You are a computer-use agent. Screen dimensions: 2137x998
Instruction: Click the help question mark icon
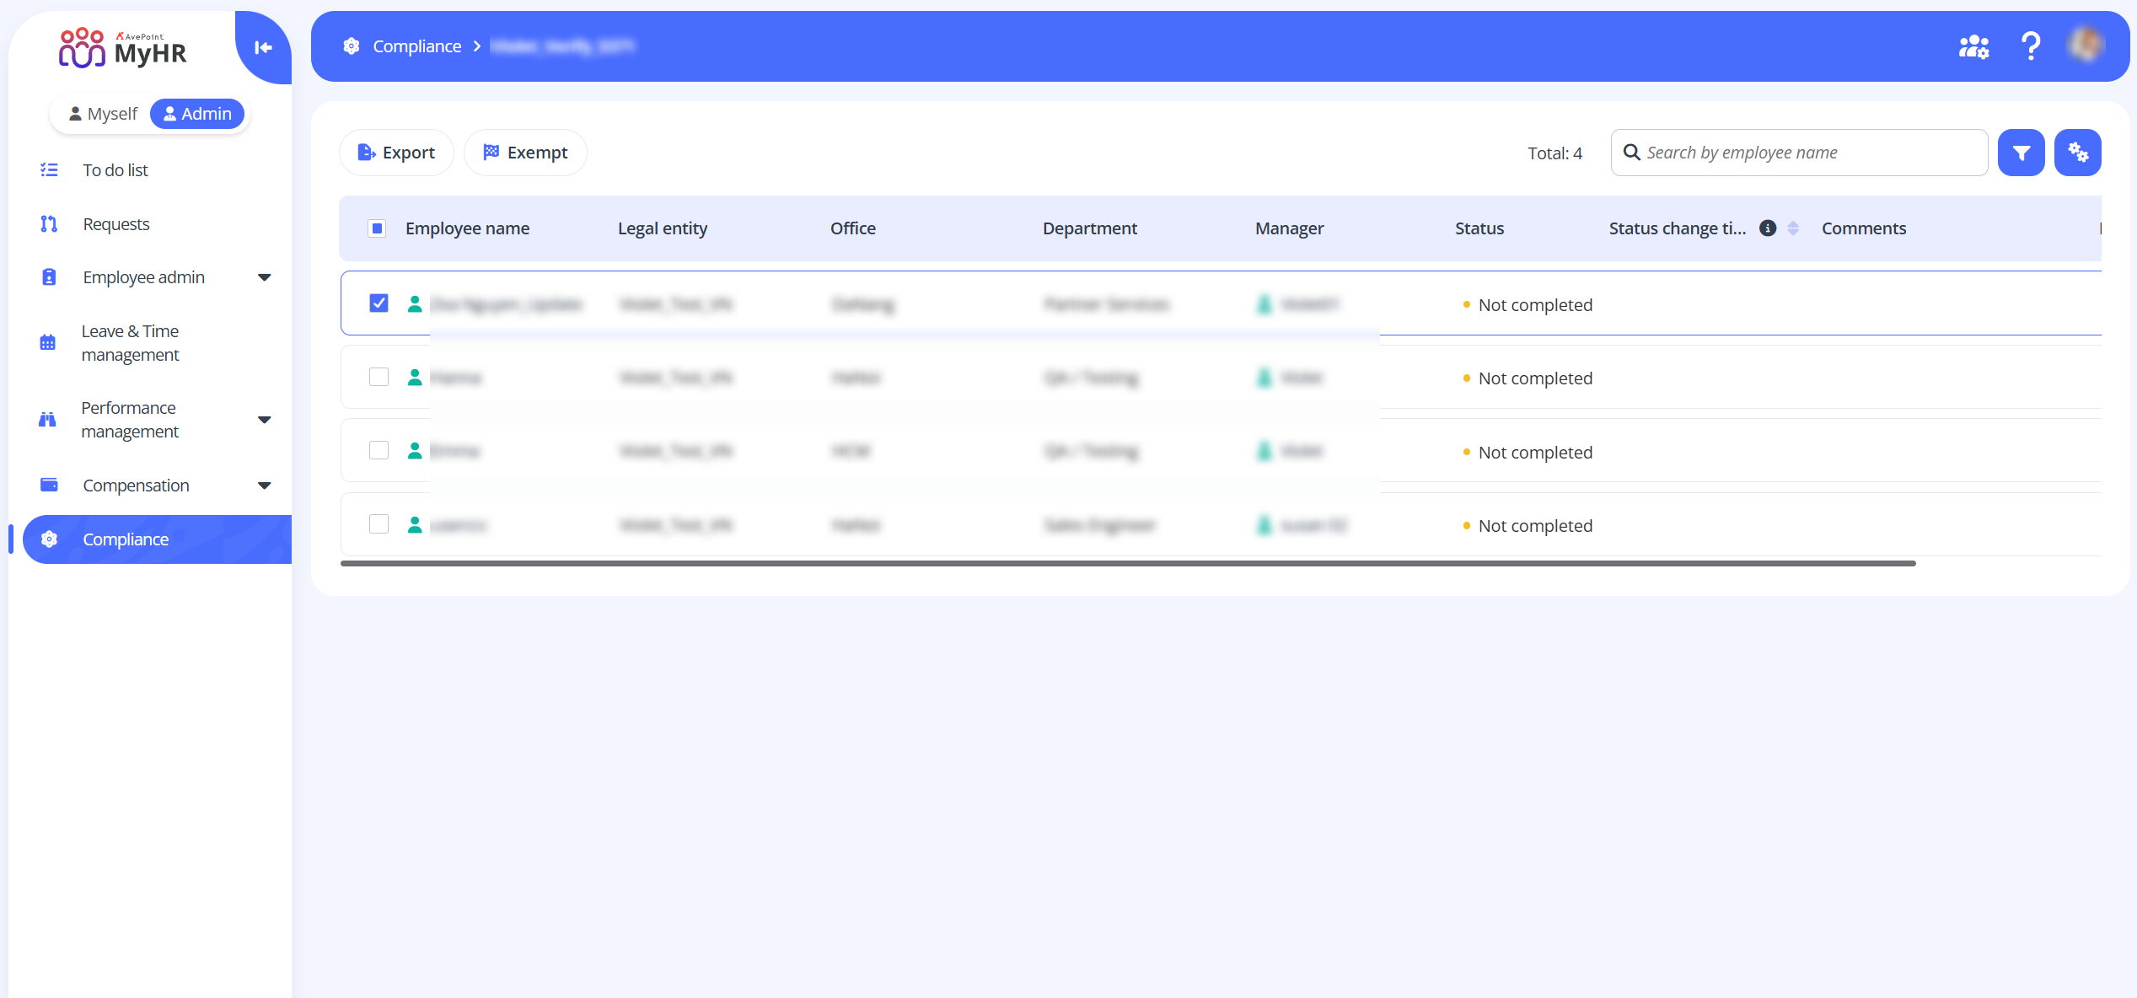click(x=2031, y=46)
